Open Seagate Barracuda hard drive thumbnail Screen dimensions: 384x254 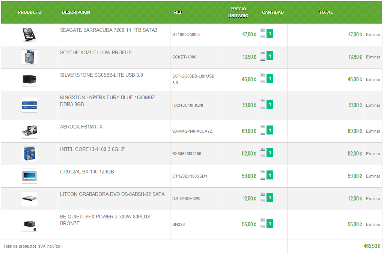click(29, 34)
